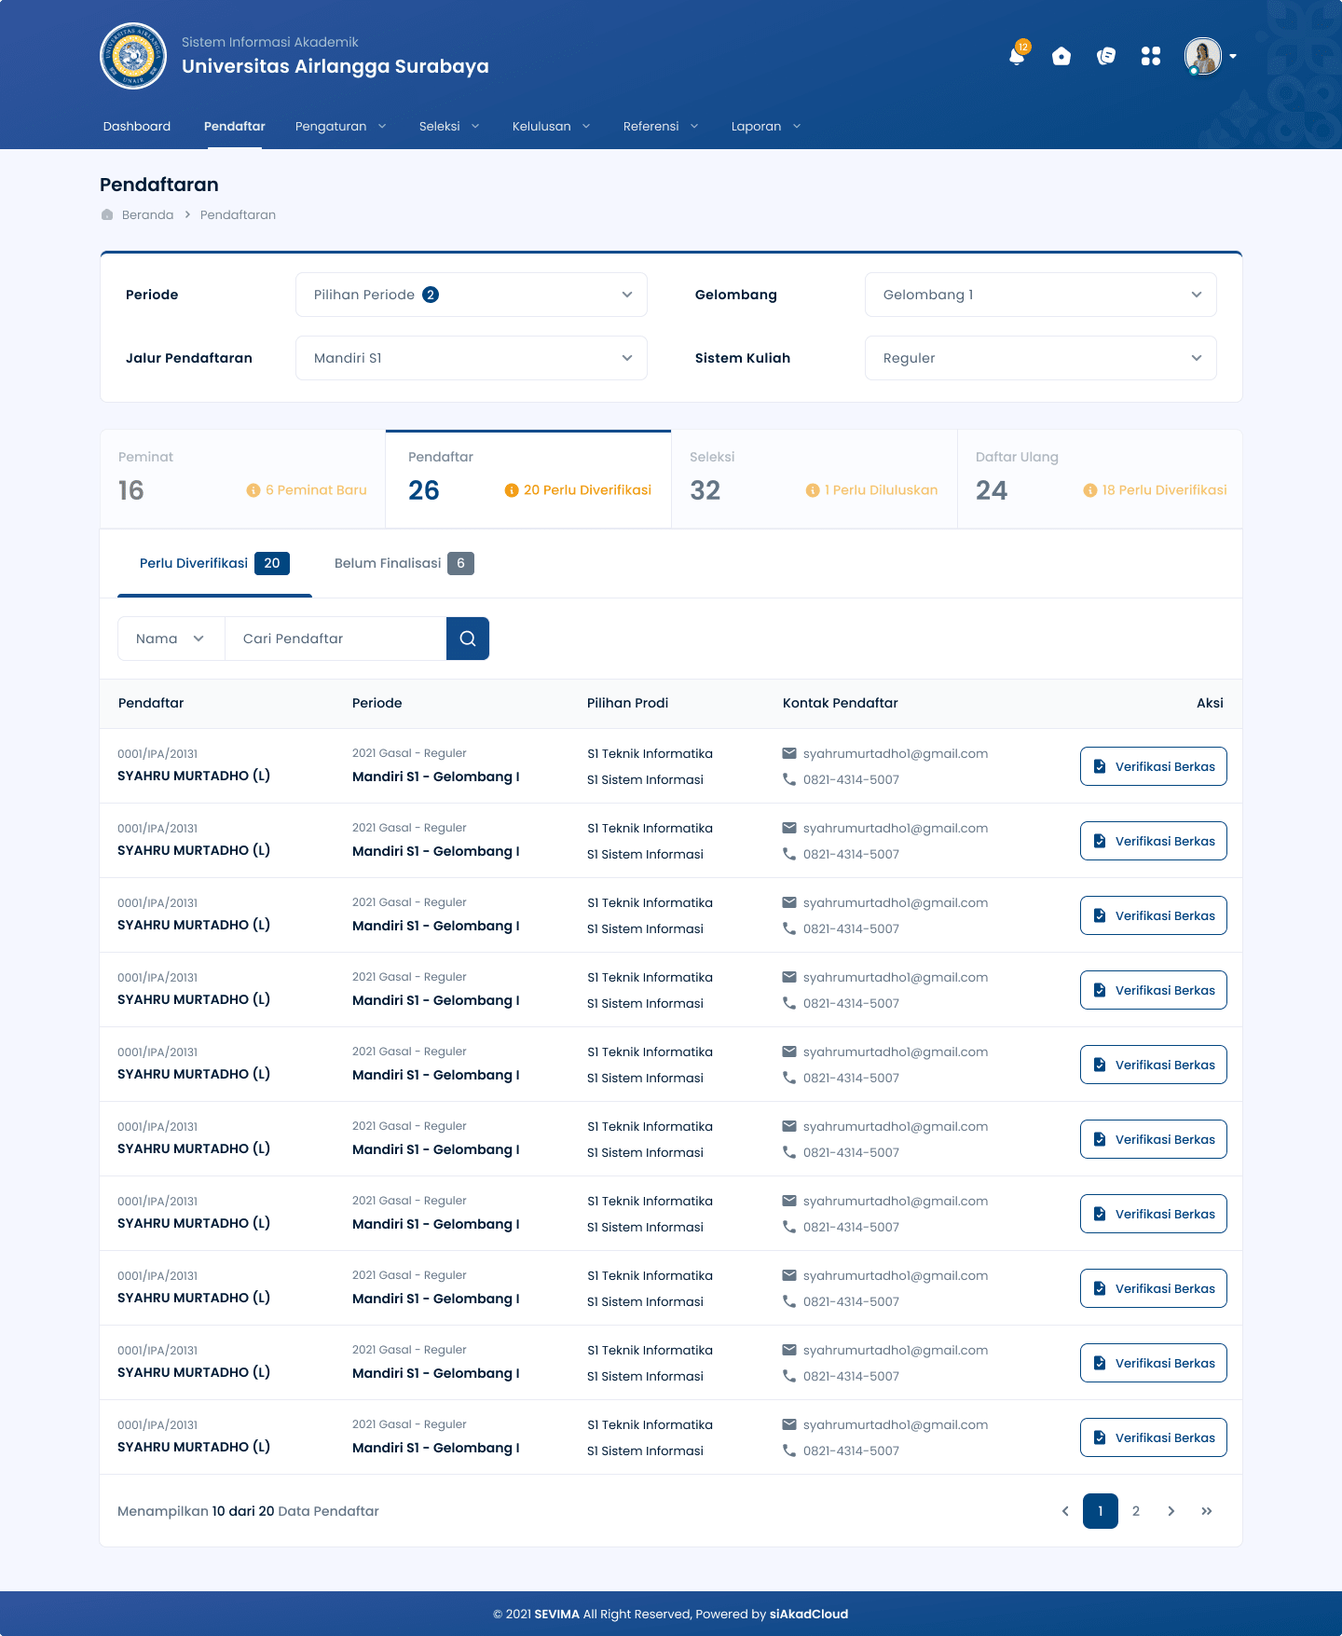
Task: Switch to the Peminat stat tab
Action: coord(242,479)
